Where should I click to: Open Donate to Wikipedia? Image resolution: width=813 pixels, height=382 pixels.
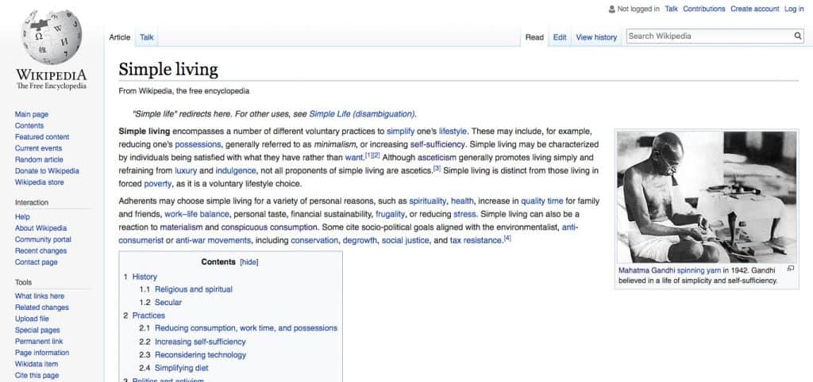tap(47, 171)
